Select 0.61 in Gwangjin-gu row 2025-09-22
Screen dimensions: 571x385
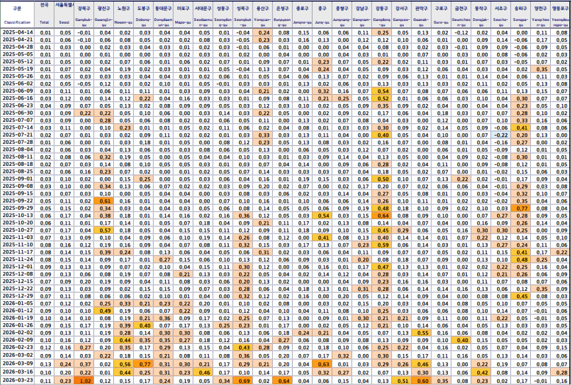click(103, 201)
